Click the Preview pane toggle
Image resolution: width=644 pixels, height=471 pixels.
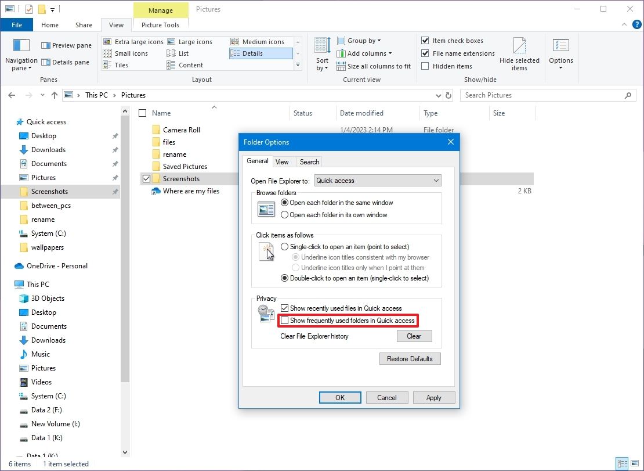click(66, 45)
